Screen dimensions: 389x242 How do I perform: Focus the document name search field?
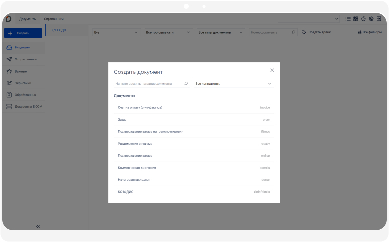pyautogui.click(x=149, y=84)
